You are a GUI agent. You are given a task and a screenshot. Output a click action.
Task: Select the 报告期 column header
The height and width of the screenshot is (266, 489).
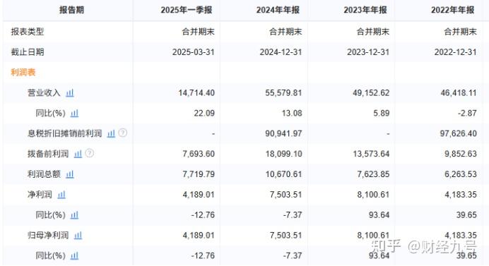(x=72, y=10)
